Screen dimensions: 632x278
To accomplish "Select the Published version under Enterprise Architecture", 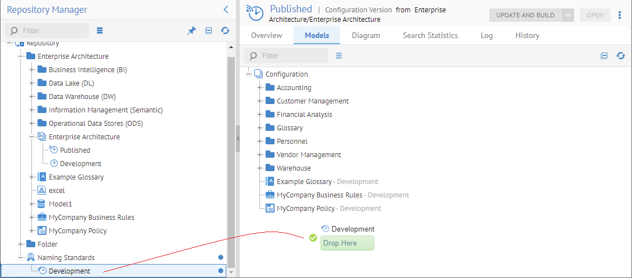I will click(x=75, y=150).
